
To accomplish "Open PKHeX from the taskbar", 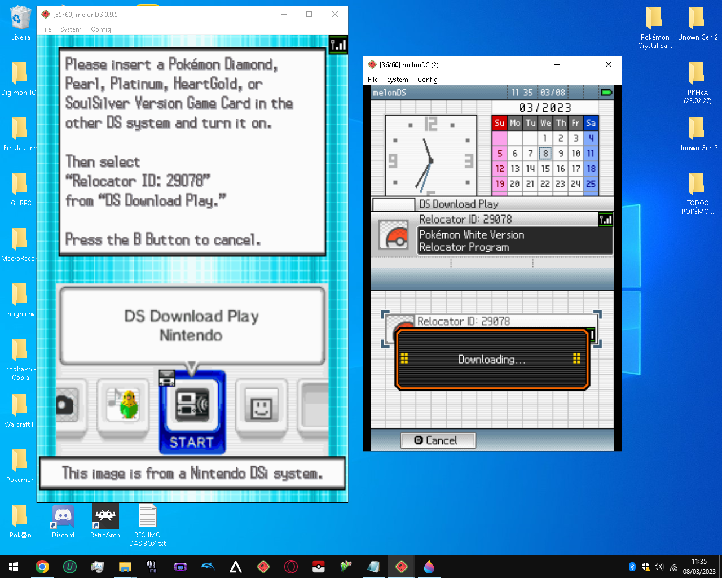I will click(x=318, y=567).
